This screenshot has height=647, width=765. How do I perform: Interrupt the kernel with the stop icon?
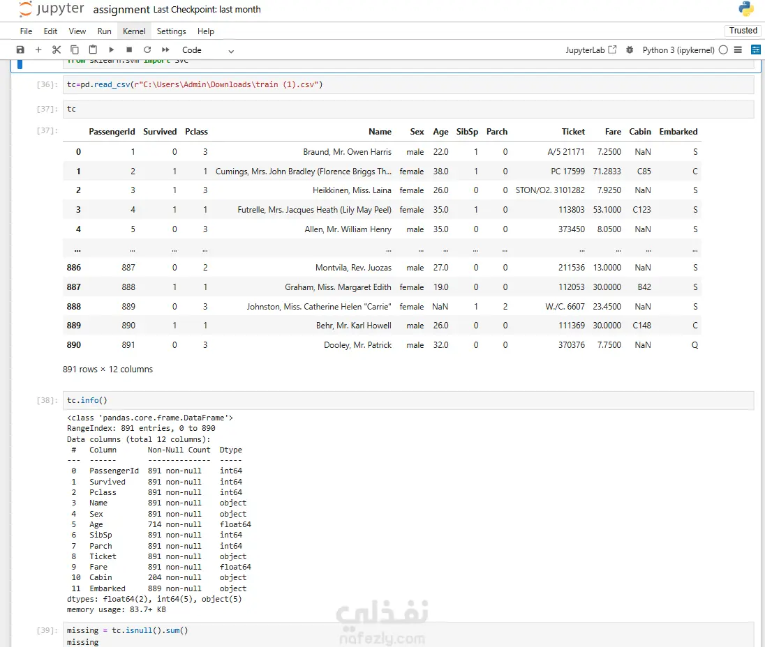(x=129, y=50)
